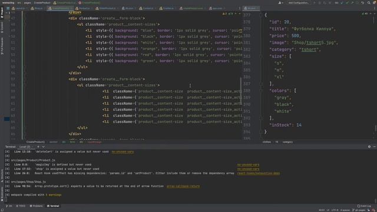
Task: Collapse the "colors" array fold marker
Action: (261, 91)
